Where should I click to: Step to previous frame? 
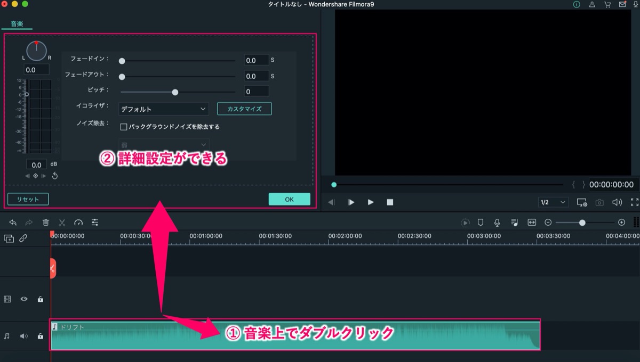pos(331,202)
